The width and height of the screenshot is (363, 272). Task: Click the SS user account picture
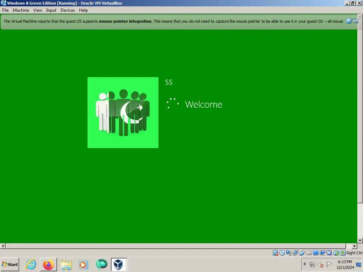[123, 113]
